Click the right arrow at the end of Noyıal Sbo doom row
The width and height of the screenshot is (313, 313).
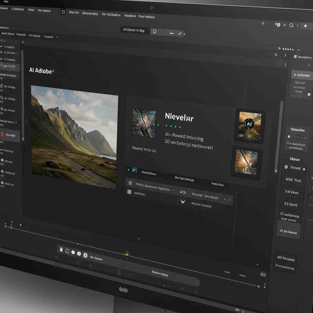pyautogui.click(x=229, y=199)
